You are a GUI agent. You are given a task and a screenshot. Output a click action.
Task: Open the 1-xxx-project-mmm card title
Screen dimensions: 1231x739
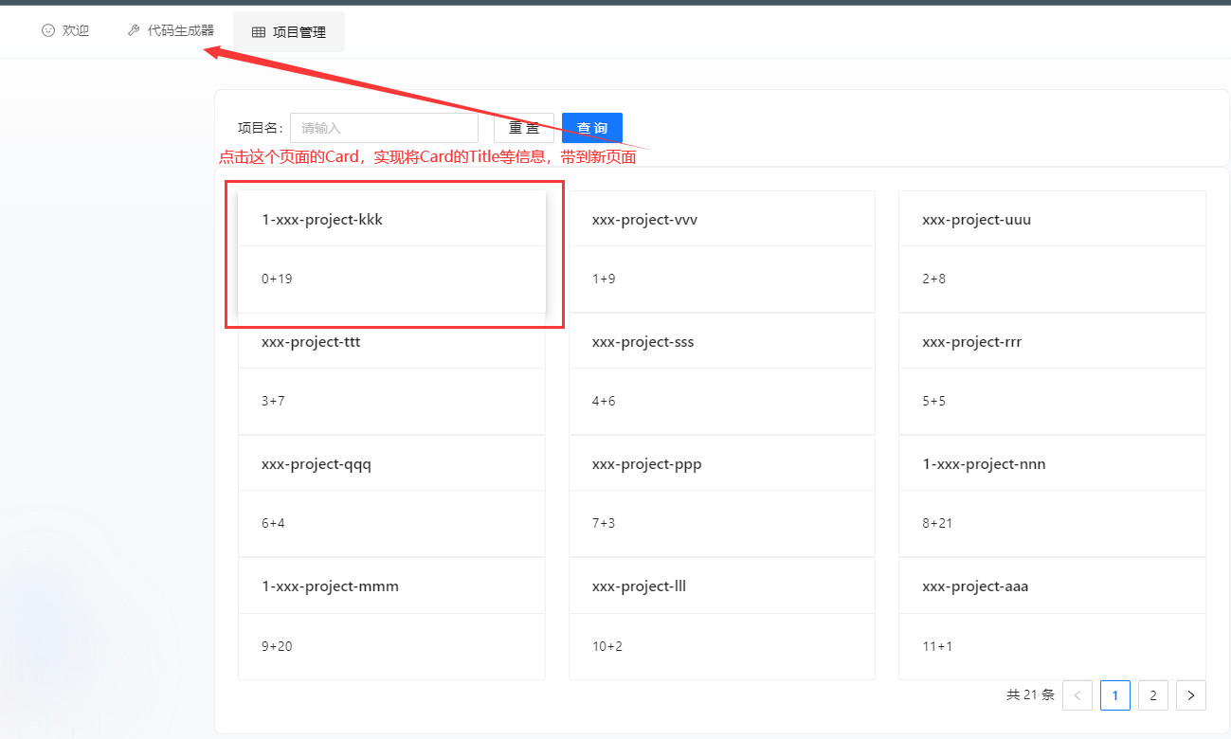pos(331,586)
